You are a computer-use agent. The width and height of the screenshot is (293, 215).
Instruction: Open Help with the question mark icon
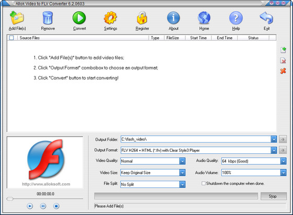(x=236, y=18)
